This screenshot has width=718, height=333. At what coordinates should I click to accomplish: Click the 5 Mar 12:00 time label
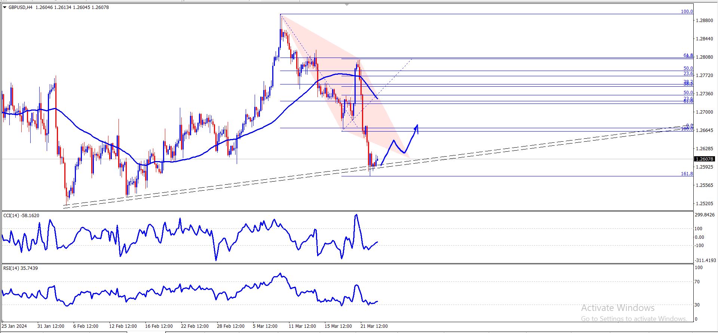(x=265, y=326)
